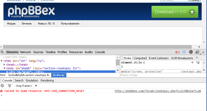The image size is (207, 111).
Task: Toggle the console drawer icon
Action: pyautogui.click(x=184, y=52)
